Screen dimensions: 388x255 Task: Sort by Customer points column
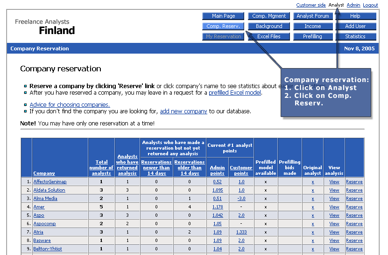[241, 171]
